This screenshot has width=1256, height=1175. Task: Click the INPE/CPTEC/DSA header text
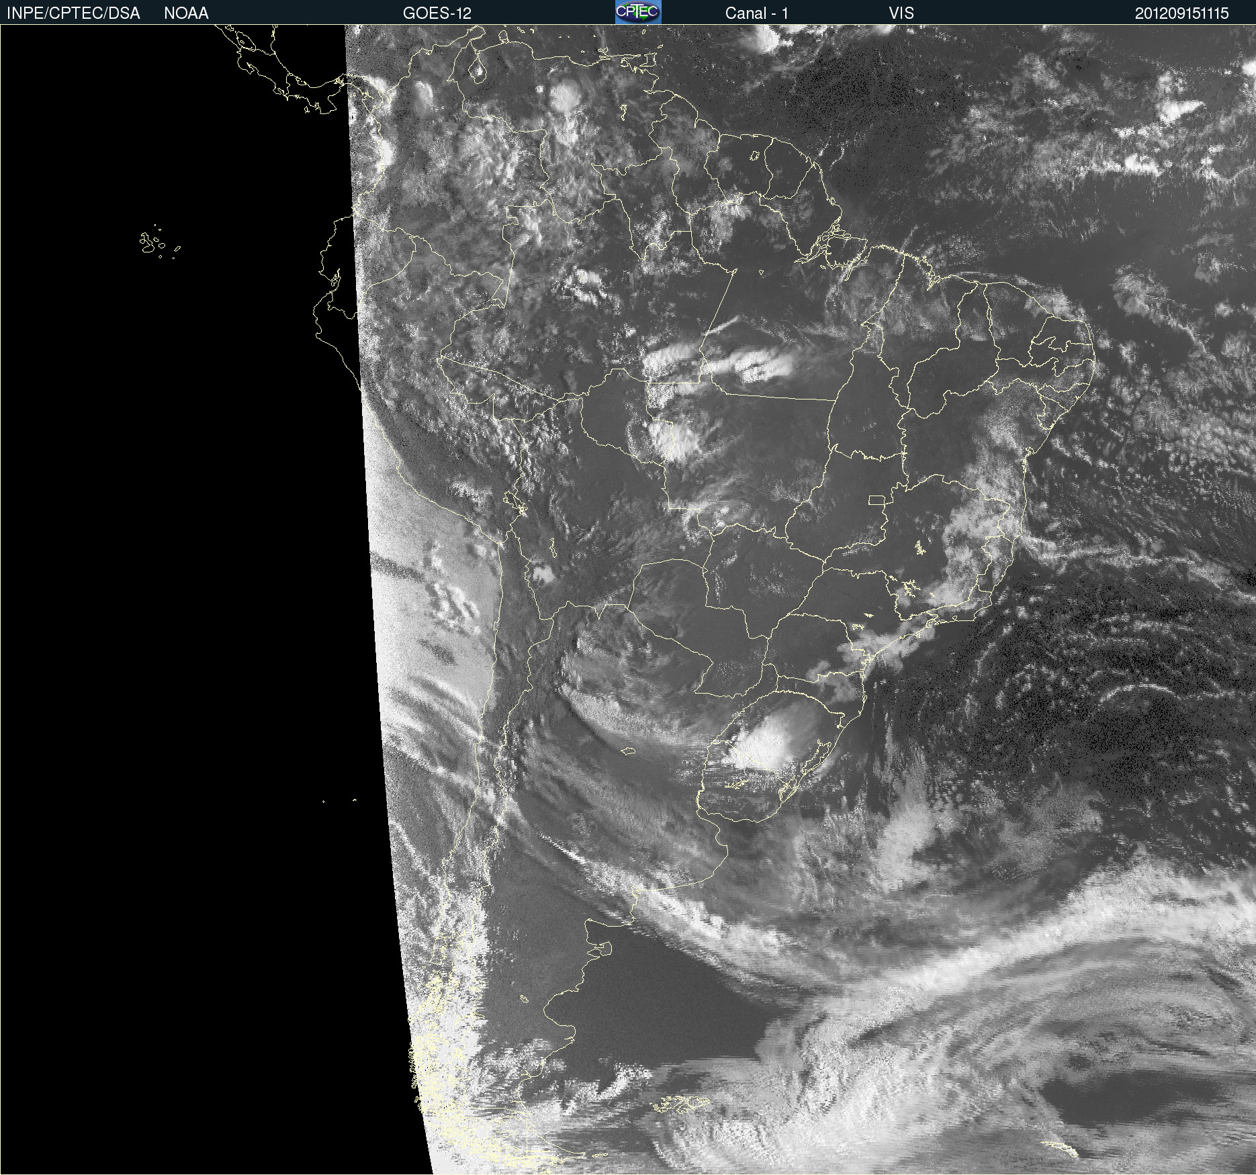coord(73,13)
